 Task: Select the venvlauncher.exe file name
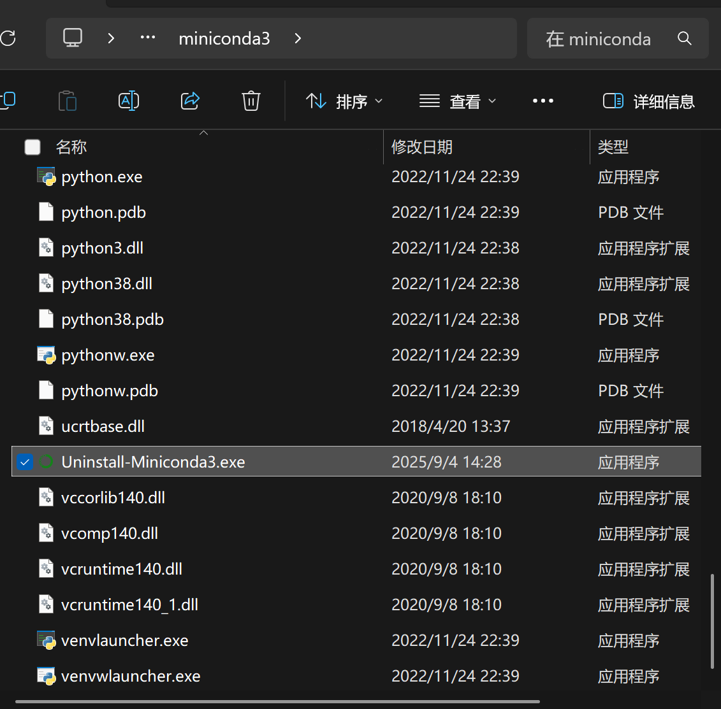124,641
